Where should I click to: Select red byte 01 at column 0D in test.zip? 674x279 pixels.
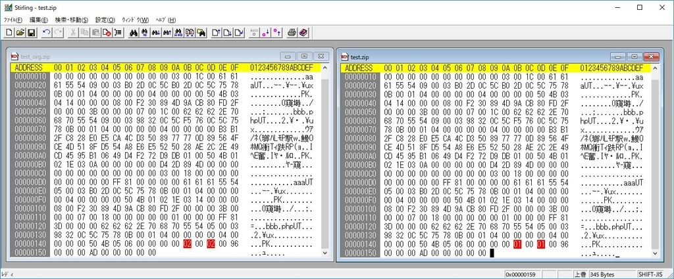tap(542, 244)
